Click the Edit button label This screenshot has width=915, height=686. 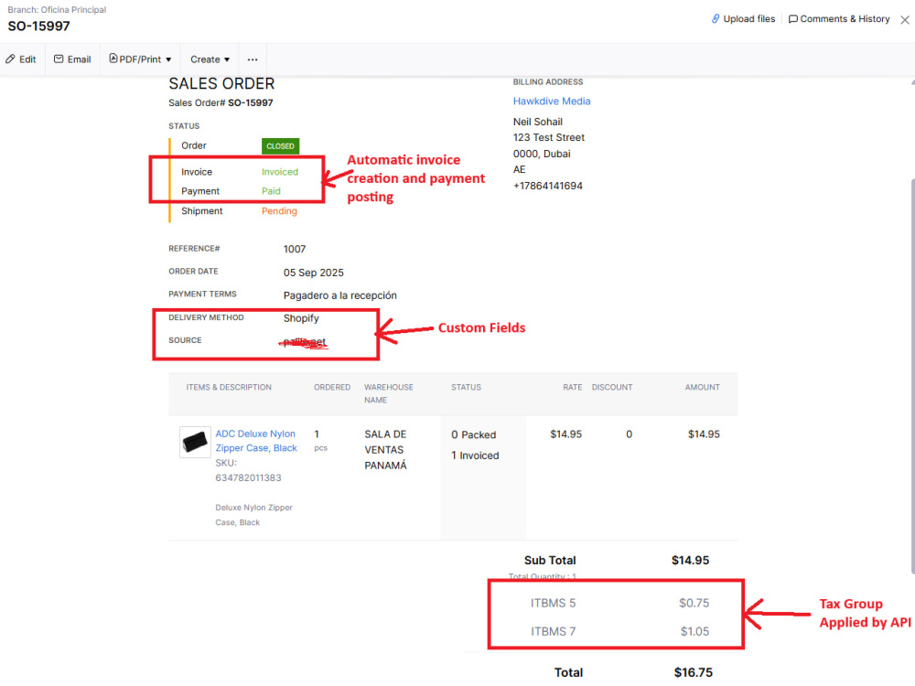[27, 59]
